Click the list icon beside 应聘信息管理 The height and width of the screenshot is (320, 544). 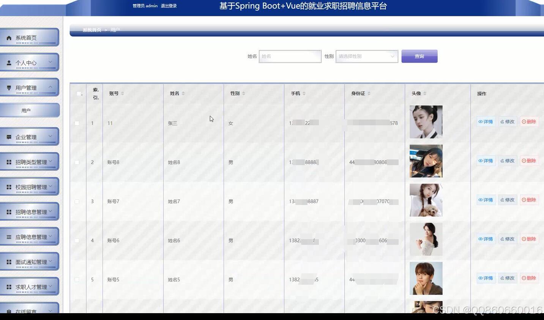click(x=9, y=237)
